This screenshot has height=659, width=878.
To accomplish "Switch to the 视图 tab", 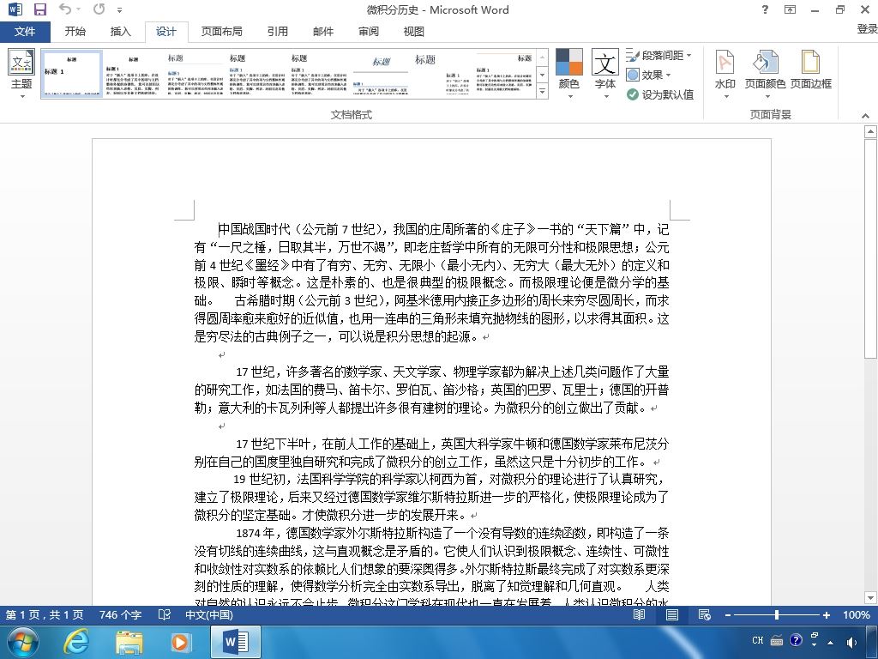I will point(414,32).
